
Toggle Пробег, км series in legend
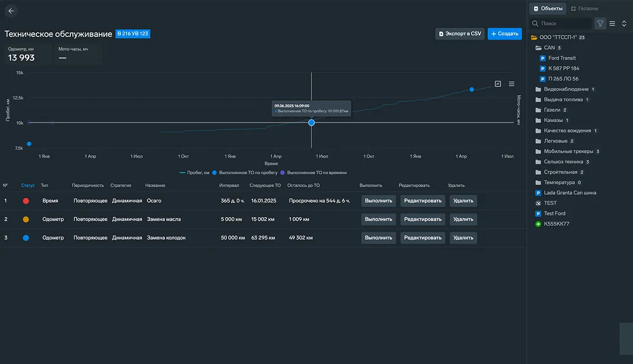coord(195,173)
